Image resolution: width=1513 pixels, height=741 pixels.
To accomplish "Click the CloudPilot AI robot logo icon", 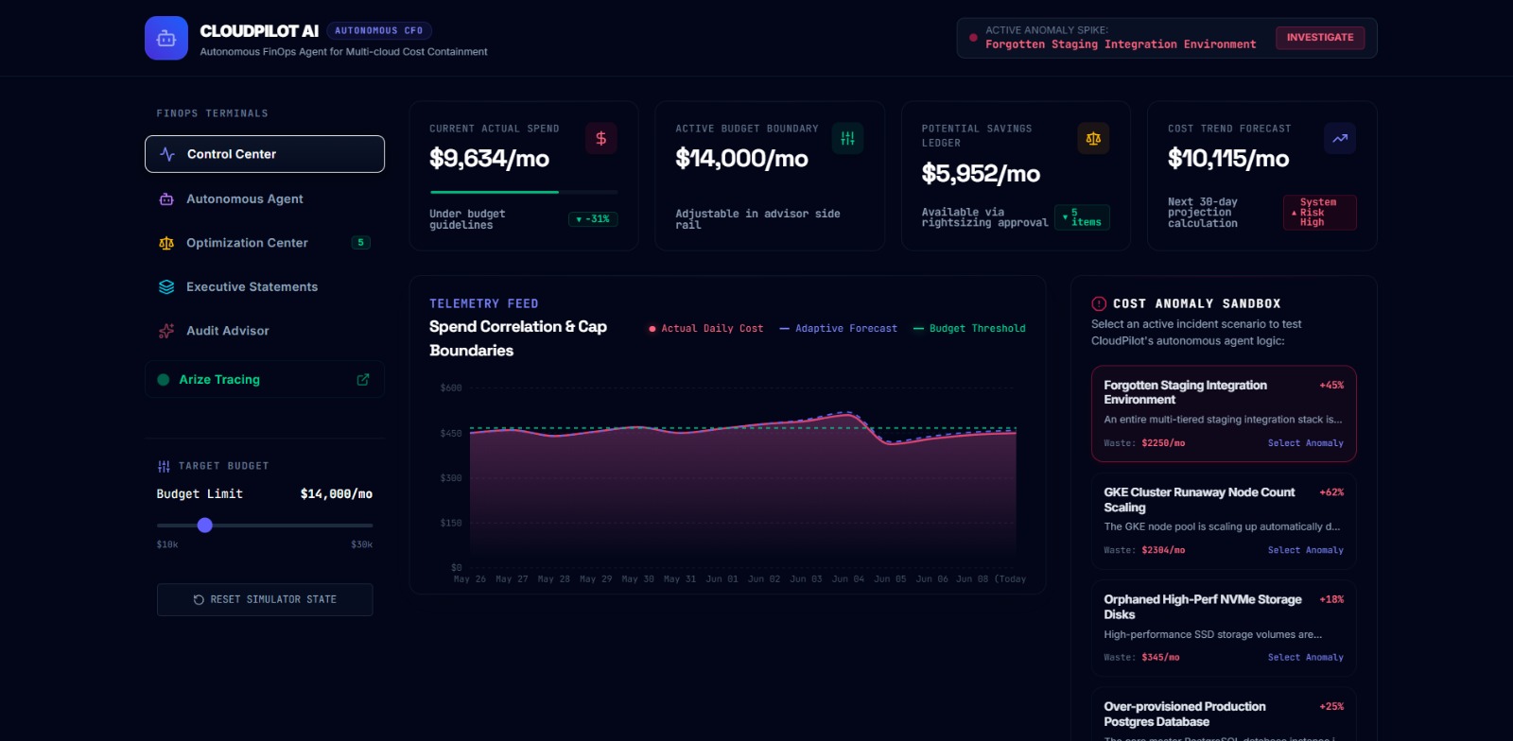I will click(166, 38).
